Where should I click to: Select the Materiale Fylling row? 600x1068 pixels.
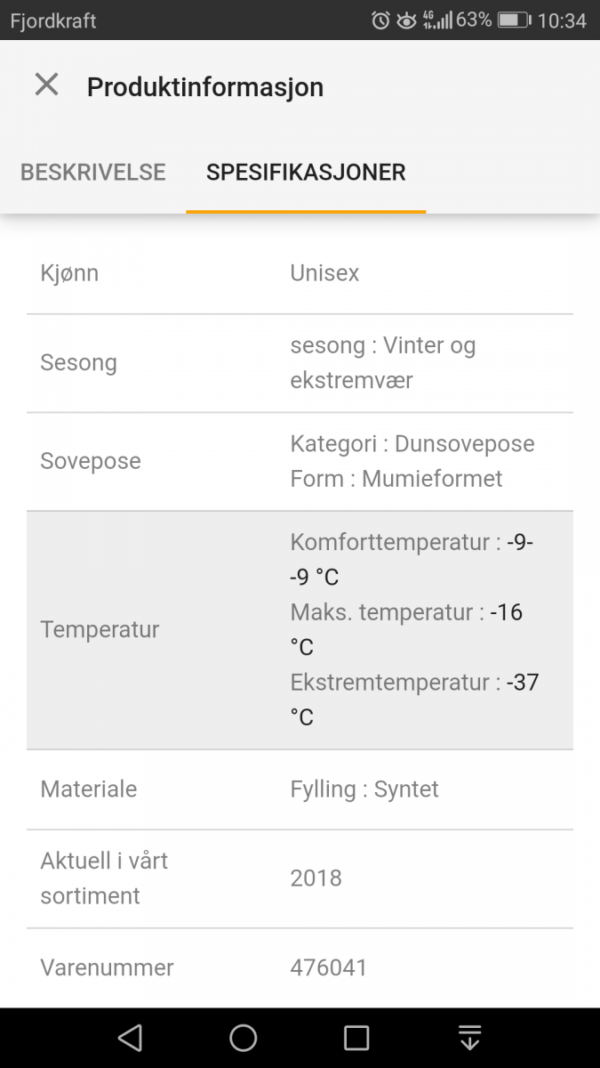click(x=300, y=789)
